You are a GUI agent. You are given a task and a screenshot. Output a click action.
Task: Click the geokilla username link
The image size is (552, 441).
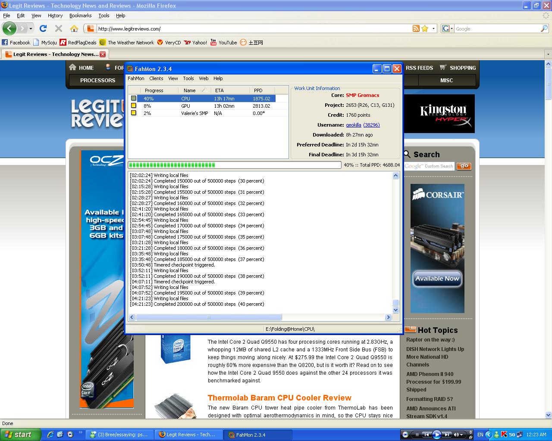354,125
